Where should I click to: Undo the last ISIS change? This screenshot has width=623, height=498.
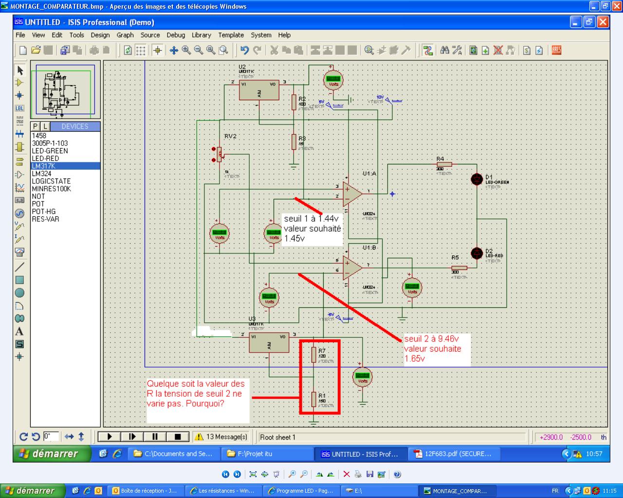click(x=244, y=50)
